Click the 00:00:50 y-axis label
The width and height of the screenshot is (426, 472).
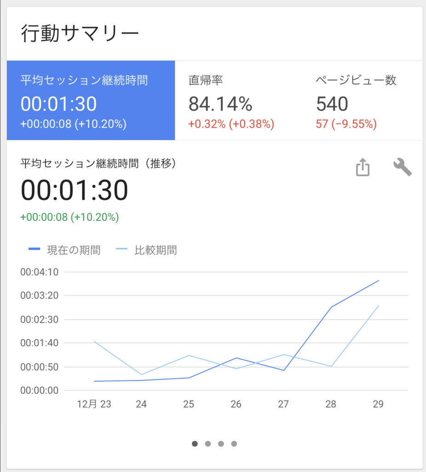point(40,367)
